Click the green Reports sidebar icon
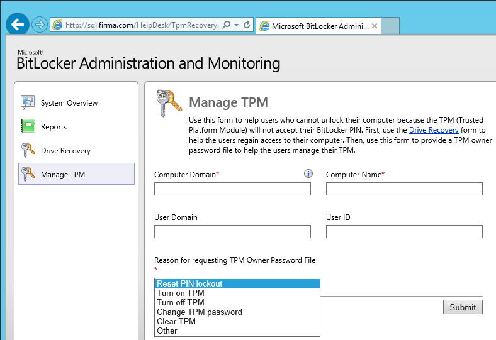Viewport: 496px width, 340px height. (28, 126)
